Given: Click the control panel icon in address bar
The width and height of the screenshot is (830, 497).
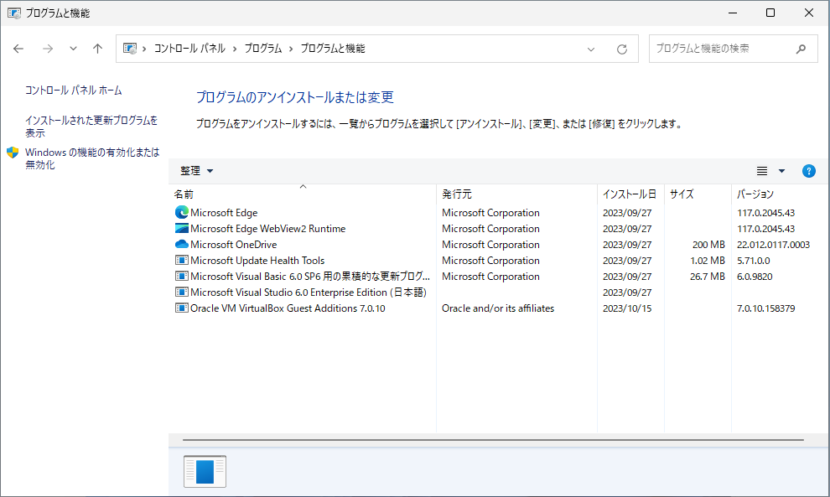Looking at the screenshot, I should [x=130, y=49].
